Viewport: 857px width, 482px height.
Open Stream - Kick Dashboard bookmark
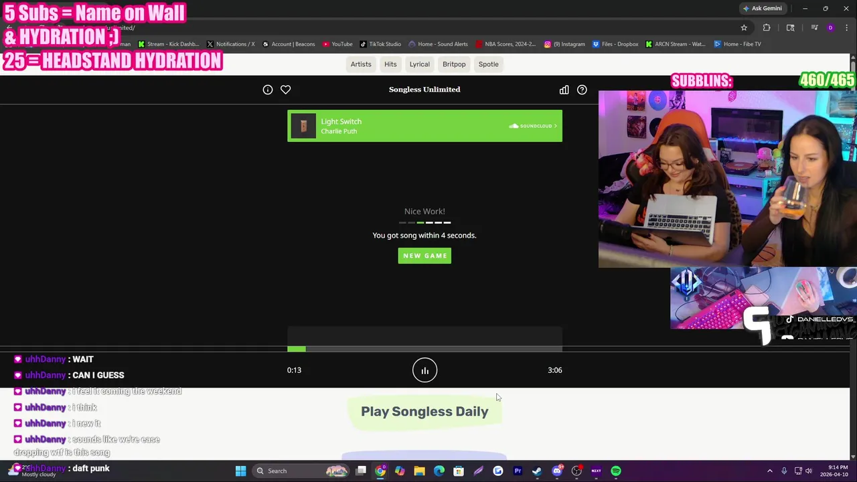(169, 44)
